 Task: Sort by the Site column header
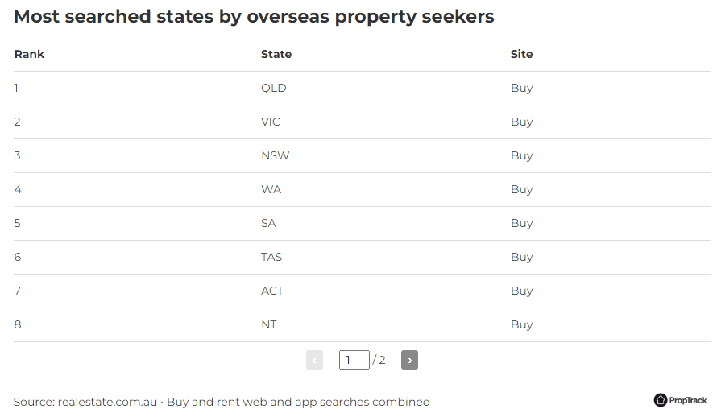[x=522, y=54]
